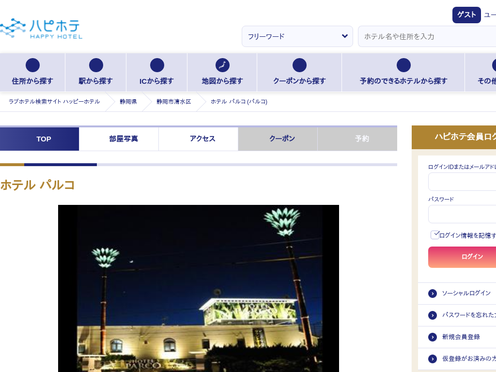The width and height of the screenshot is (496, 372).
Task: Click the pink ログイン button
Action: point(462,257)
